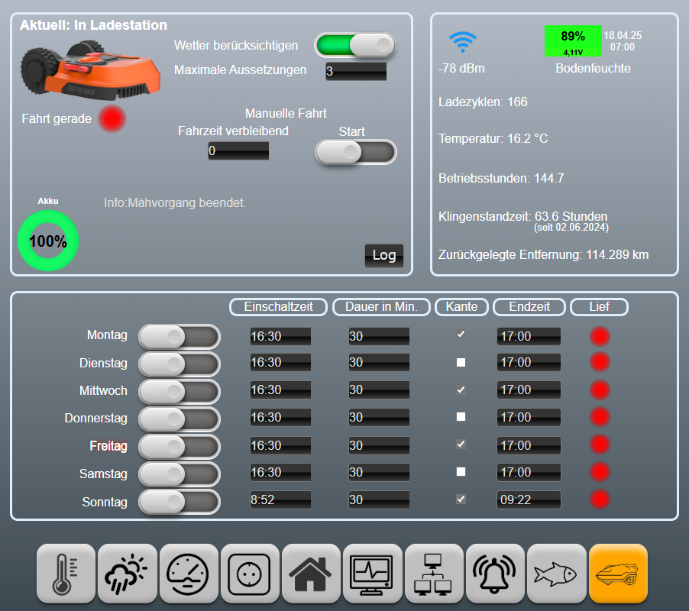Go to the home page icon
This screenshot has height=611, width=689.
[311, 574]
